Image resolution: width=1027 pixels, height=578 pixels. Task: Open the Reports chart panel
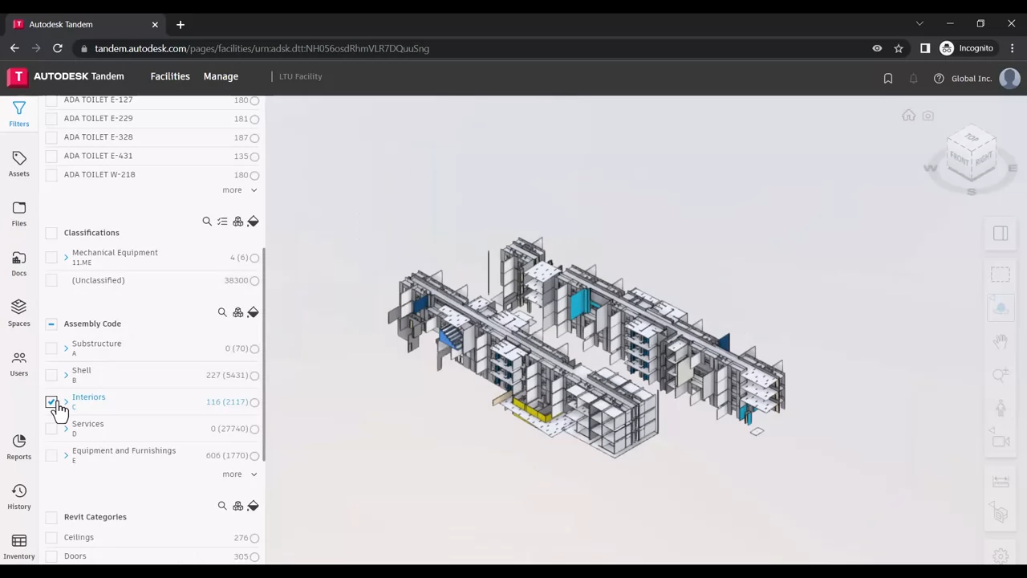[x=18, y=446]
